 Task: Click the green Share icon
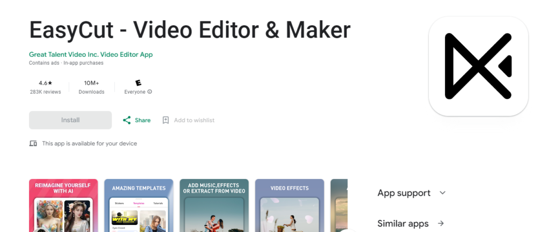(x=127, y=120)
